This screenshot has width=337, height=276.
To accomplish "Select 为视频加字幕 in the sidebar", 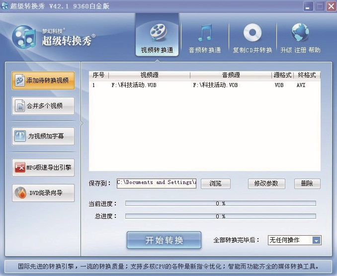I will (43, 136).
